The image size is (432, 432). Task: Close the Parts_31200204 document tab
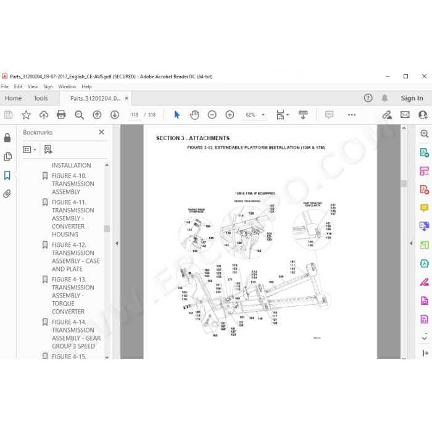pyautogui.click(x=127, y=98)
